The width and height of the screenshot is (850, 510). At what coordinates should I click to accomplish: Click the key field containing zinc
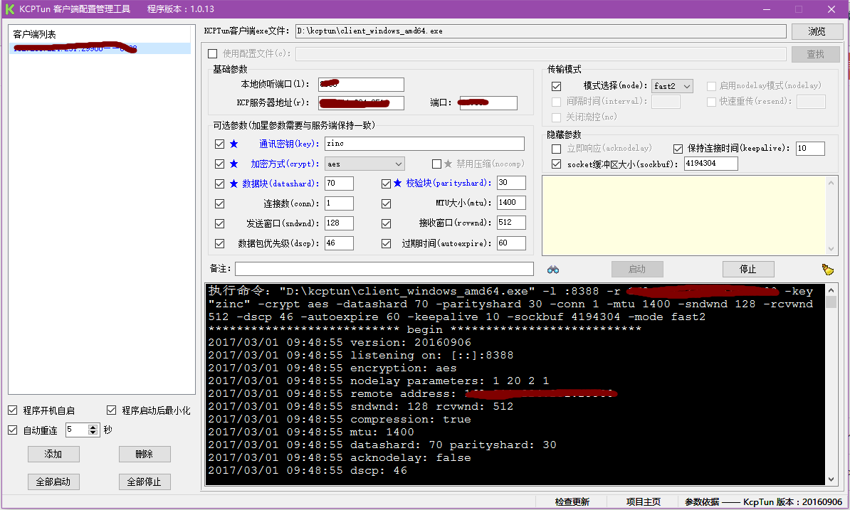[x=424, y=144]
